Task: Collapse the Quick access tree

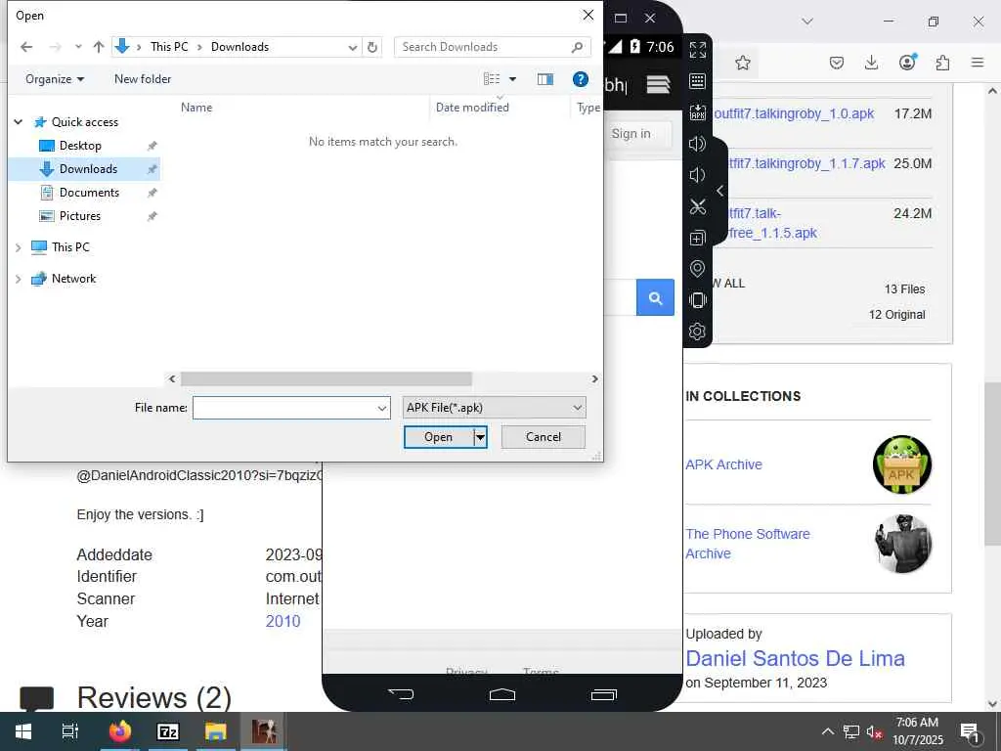Action: (19, 122)
